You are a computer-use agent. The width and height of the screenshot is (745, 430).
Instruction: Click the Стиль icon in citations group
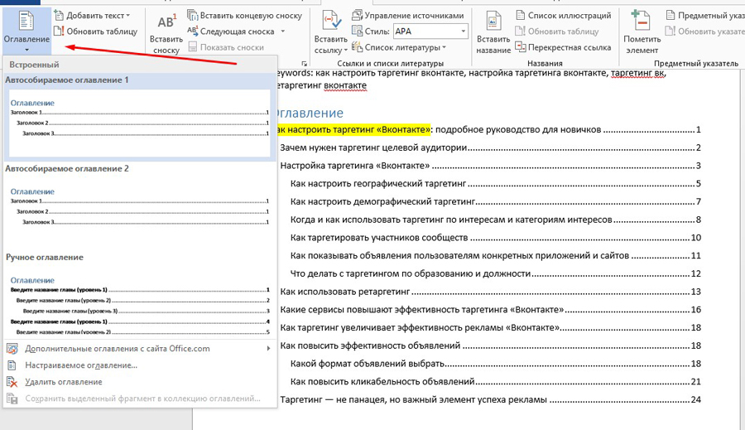pos(357,31)
